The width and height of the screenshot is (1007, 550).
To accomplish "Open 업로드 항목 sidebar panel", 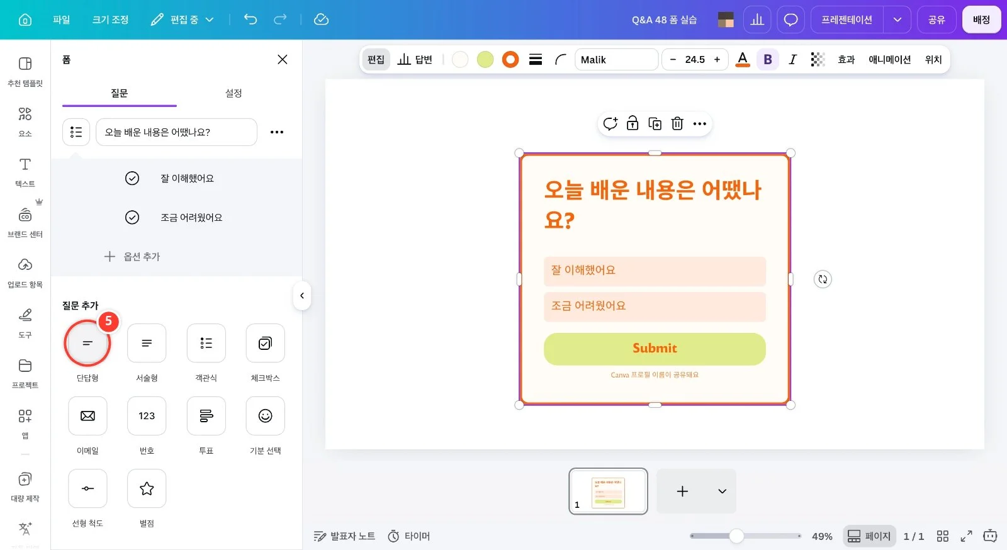I will [25, 272].
